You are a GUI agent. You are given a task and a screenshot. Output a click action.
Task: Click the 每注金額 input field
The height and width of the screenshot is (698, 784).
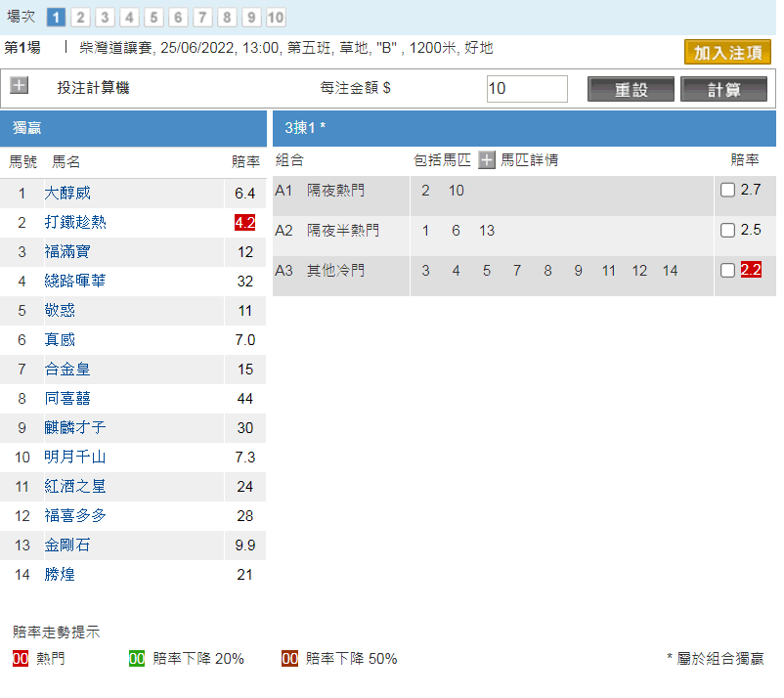(526, 88)
